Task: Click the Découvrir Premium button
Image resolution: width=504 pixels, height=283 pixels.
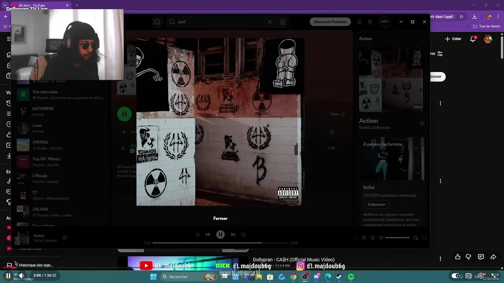Action: [330, 22]
